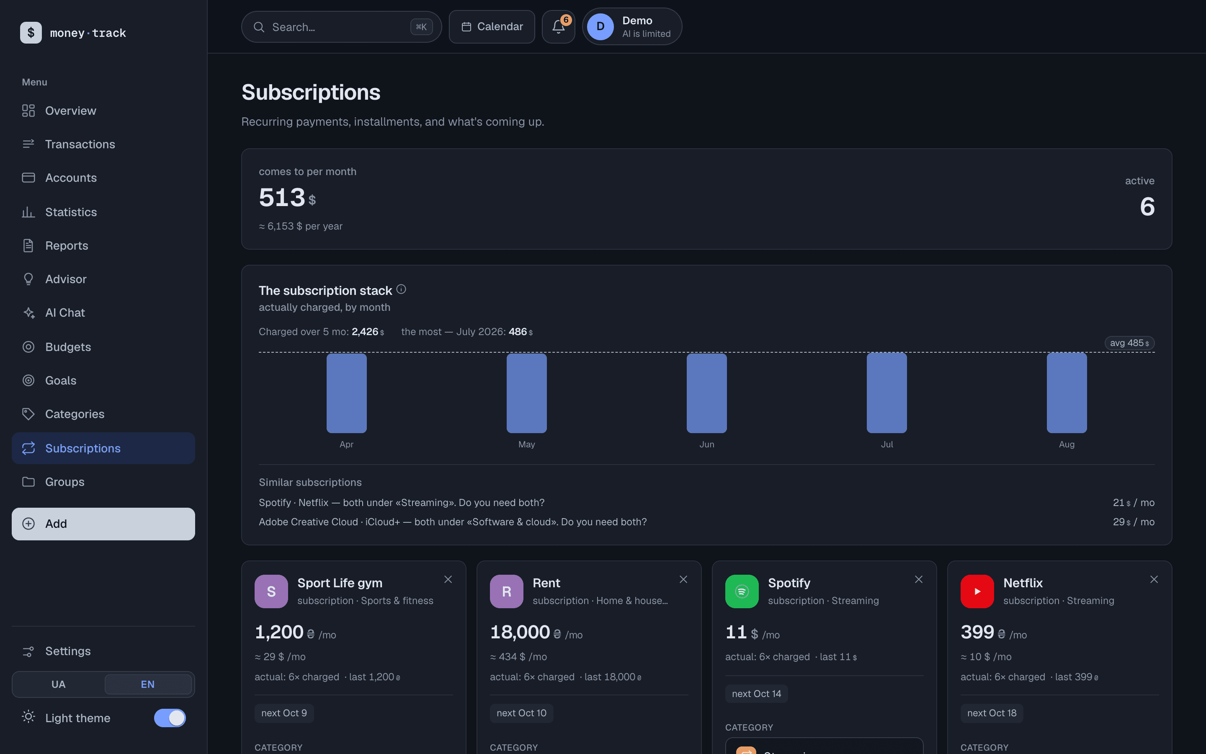Image resolution: width=1206 pixels, height=754 pixels.
Task: Click the money·track dollar logo icon
Action: 31,33
